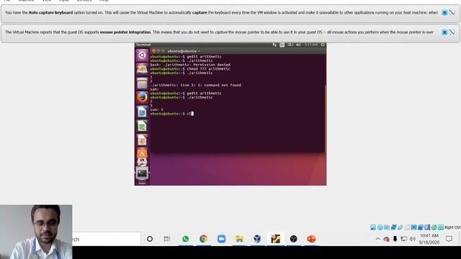Open Task View on the Windows taskbar

pyautogui.click(x=167, y=239)
